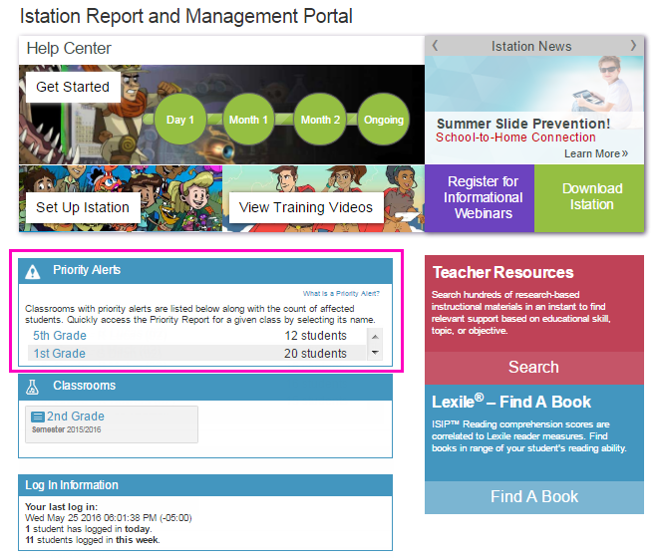The width and height of the screenshot is (665, 558).
Task: Open View Training Videos
Action: pos(306,207)
